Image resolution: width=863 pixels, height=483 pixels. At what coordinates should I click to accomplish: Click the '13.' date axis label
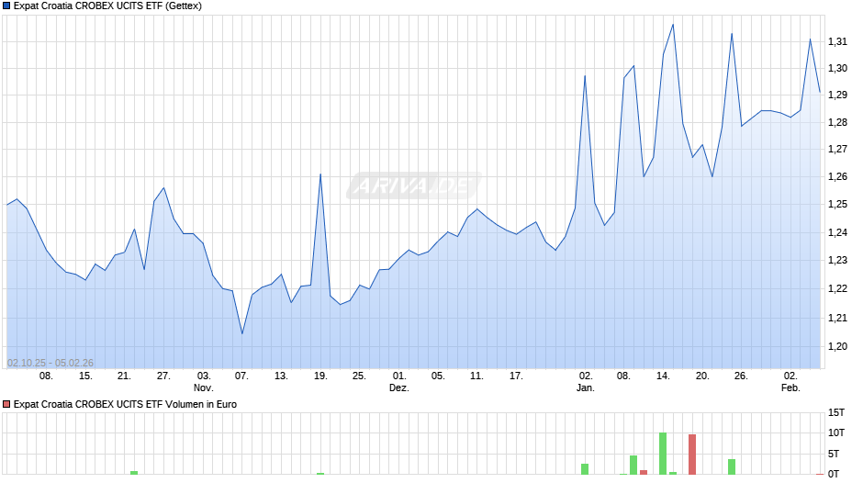[281, 376]
